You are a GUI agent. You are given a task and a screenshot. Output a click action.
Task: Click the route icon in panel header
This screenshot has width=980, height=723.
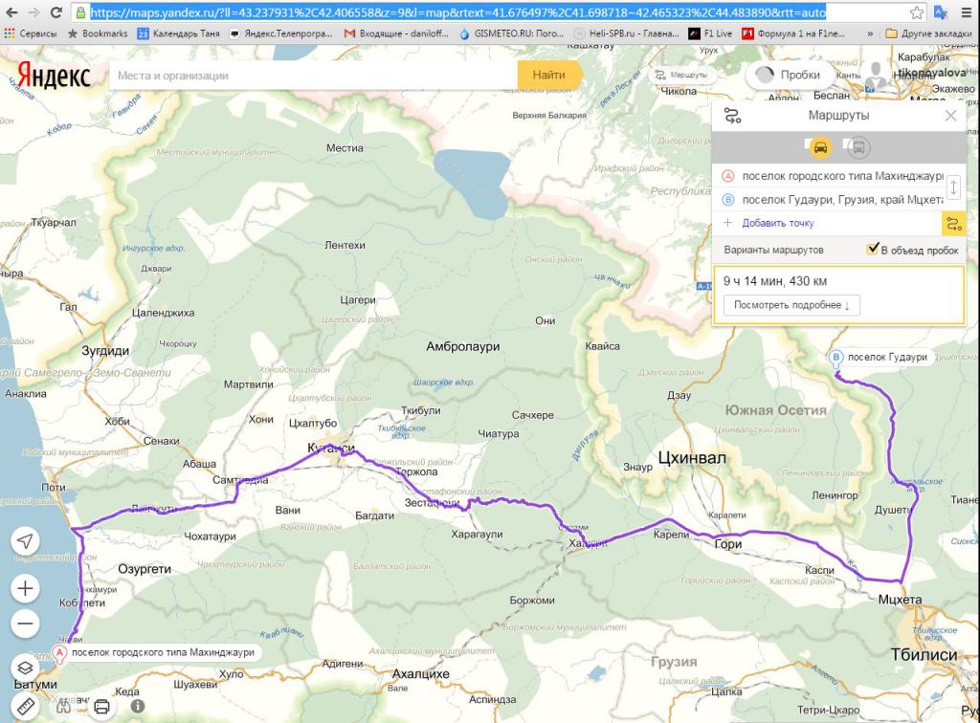tap(732, 116)
